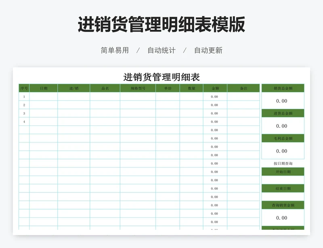The height and width of the screenshot is (248, 323).
Task: Click the 毛利总金额 summary header
Action: [x=283, y=138]
